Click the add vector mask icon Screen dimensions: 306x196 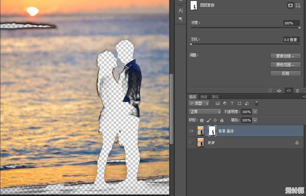click(x=298, y=5)
